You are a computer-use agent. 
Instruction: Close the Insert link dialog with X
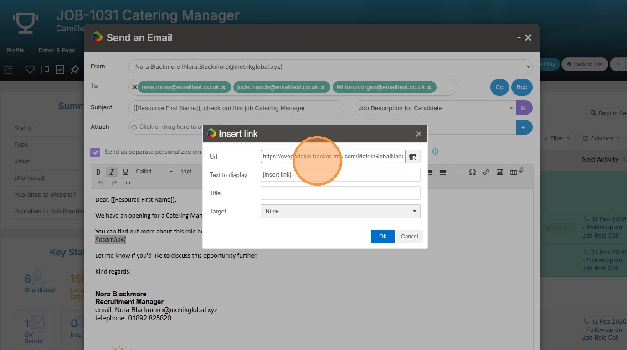[x=419, y=134]
